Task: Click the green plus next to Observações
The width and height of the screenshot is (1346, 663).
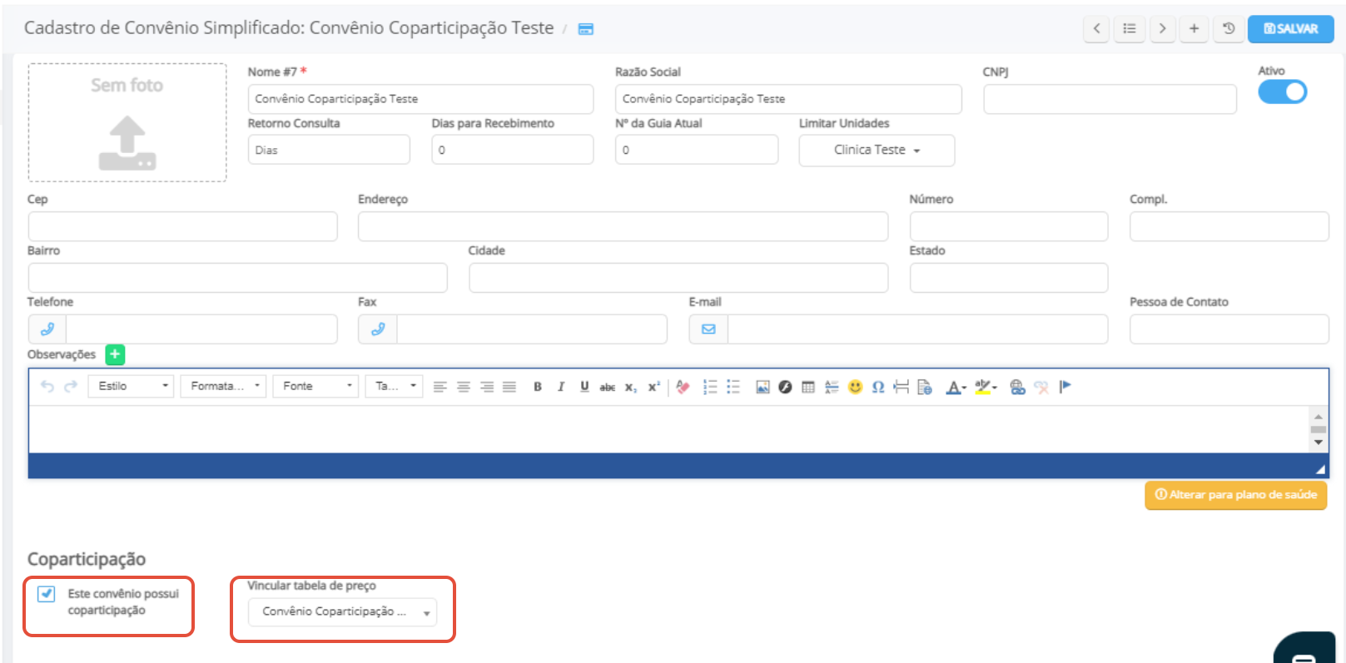Action: coord(115,354)
